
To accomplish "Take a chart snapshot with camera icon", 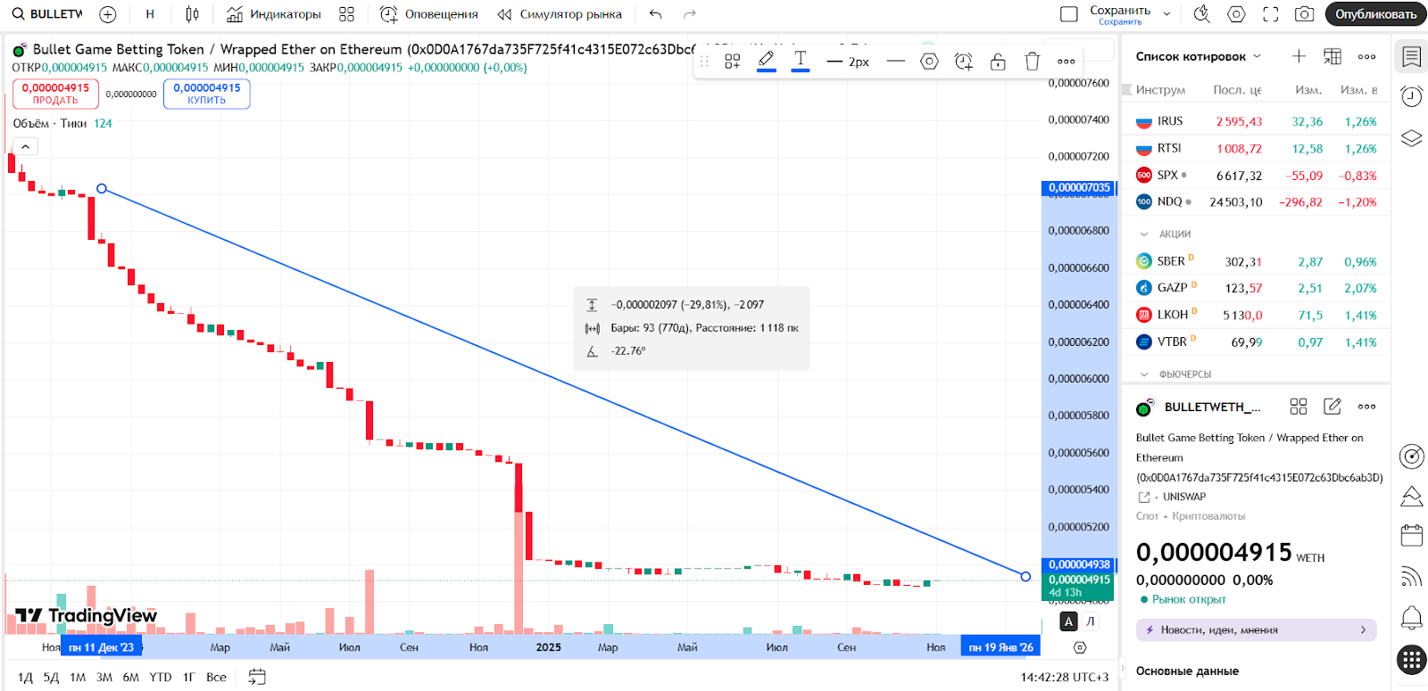I will point(1304,14).
